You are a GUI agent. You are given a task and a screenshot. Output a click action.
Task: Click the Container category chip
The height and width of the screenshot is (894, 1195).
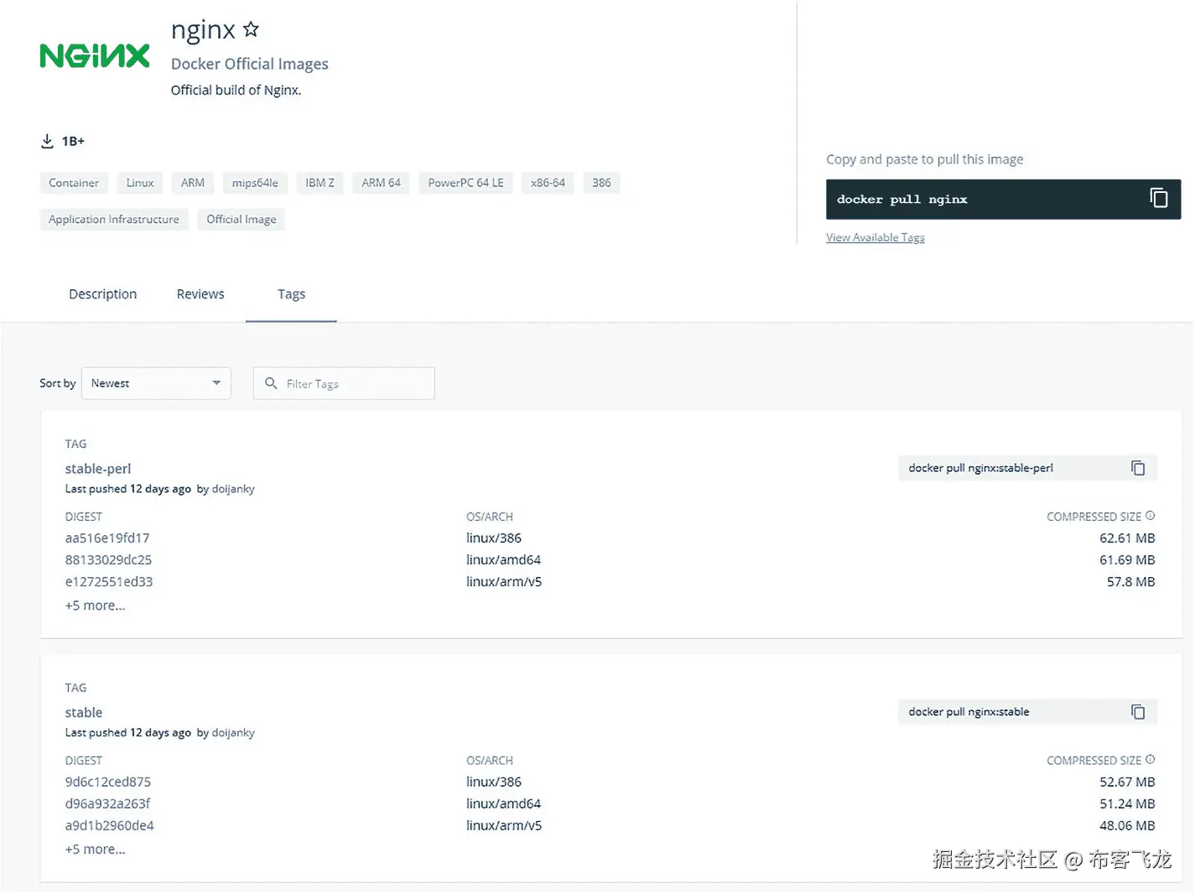(x=74, y=183)
